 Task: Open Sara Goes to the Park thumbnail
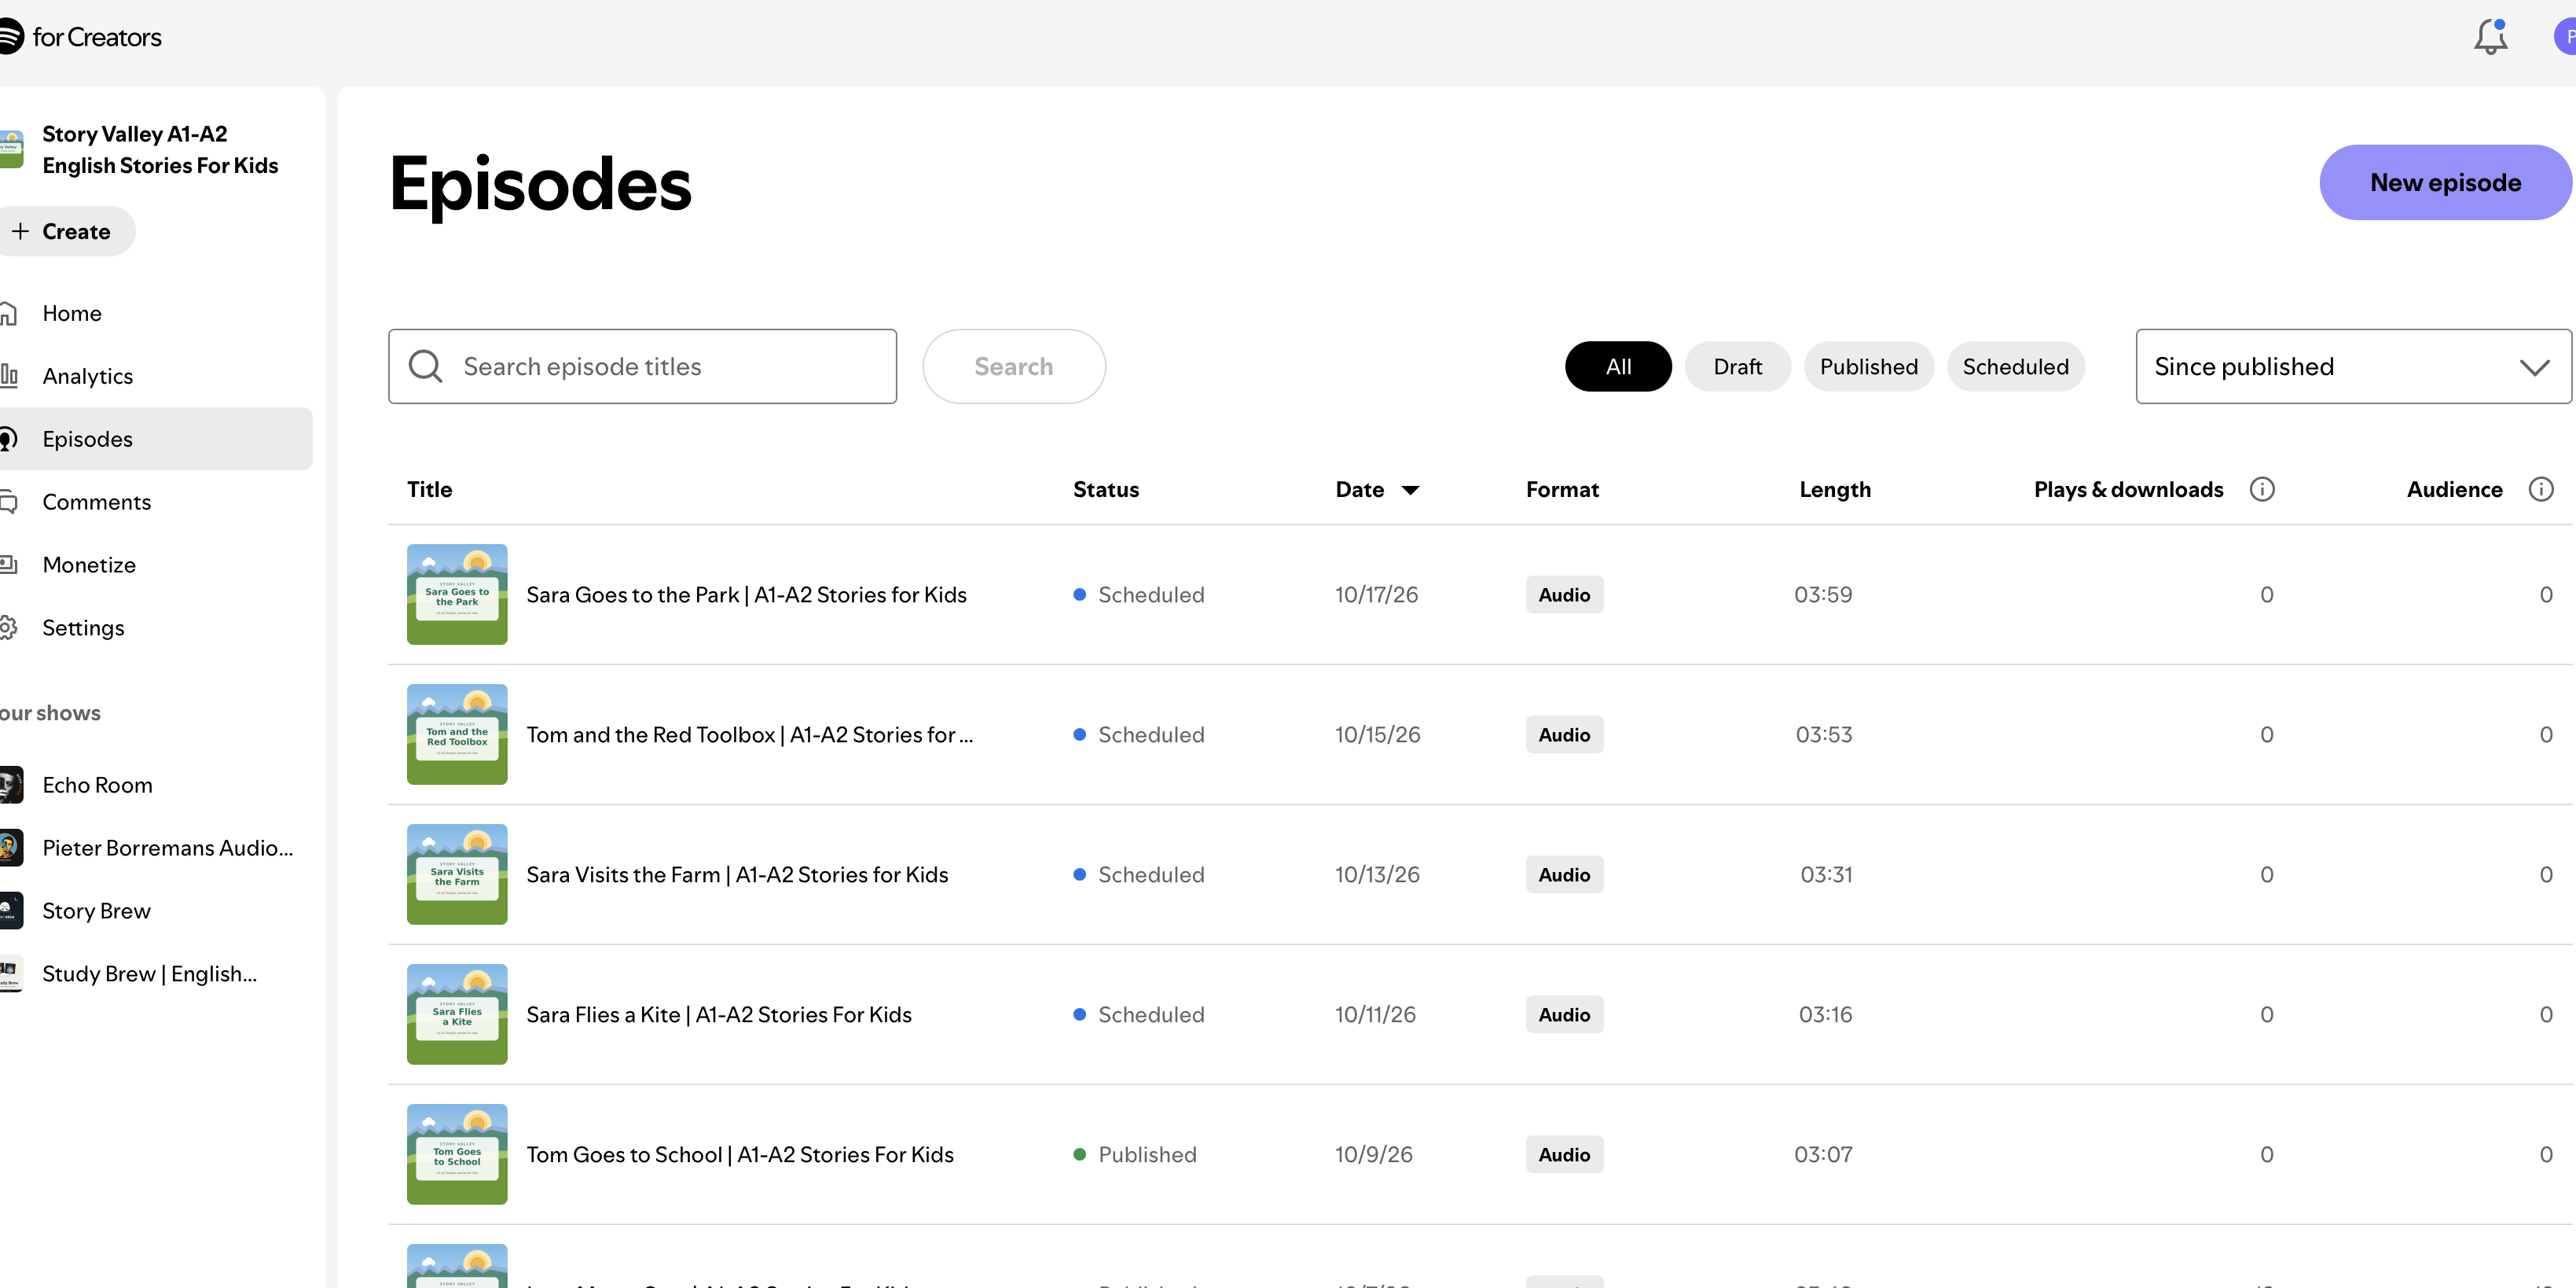coord(457,594)
